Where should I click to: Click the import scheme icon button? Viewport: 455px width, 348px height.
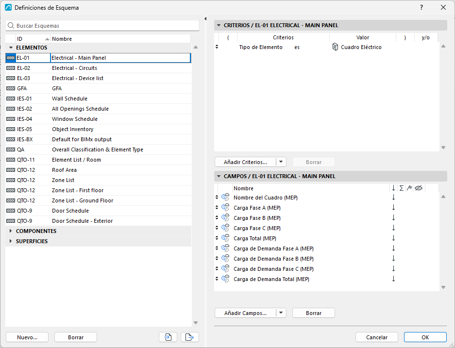(168, 337)
